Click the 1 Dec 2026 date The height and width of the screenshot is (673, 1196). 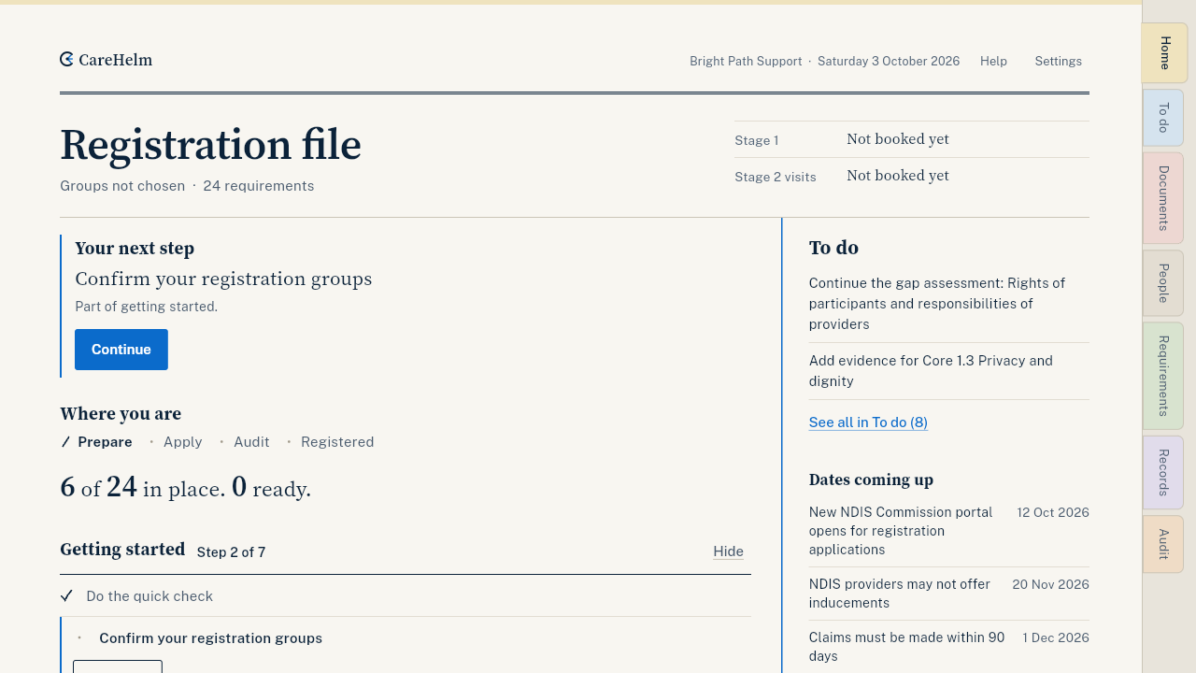[x=1056, y=637]
